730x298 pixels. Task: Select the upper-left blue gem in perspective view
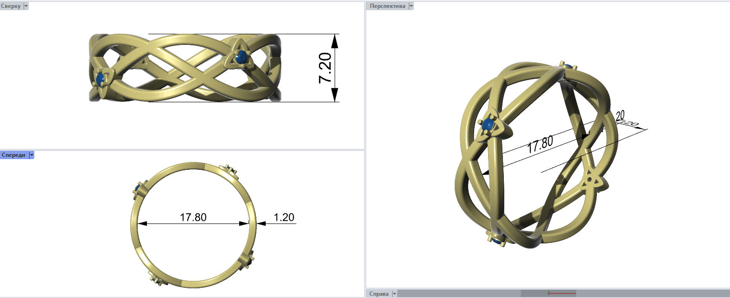pyautogui.click(x=488, y=124)
